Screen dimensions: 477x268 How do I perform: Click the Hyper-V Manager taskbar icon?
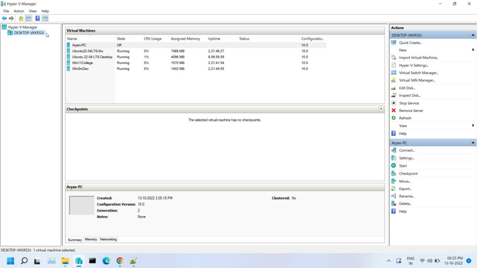[x=79, y=261]
